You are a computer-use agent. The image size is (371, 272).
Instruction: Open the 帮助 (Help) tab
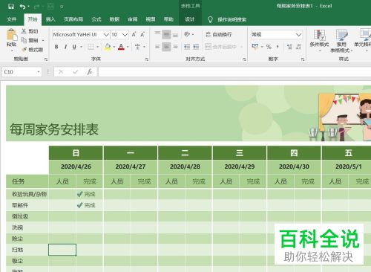[x=168, y=19]
